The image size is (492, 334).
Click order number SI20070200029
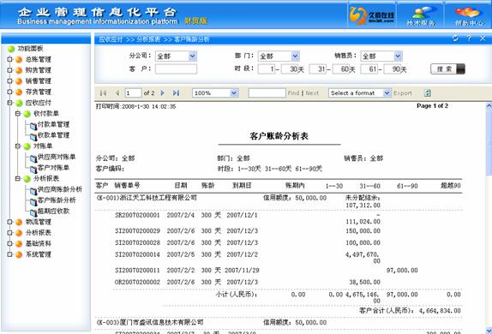[x=137, y=231]
